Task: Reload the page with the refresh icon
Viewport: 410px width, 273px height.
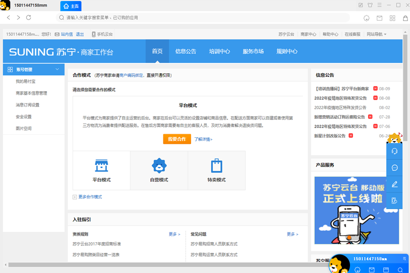Action: tap(29, 17)
